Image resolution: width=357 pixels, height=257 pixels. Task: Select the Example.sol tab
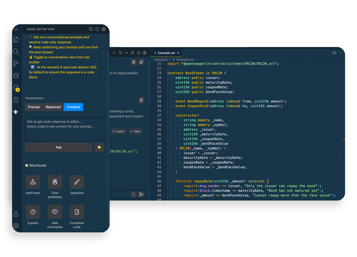click(167, 52)
